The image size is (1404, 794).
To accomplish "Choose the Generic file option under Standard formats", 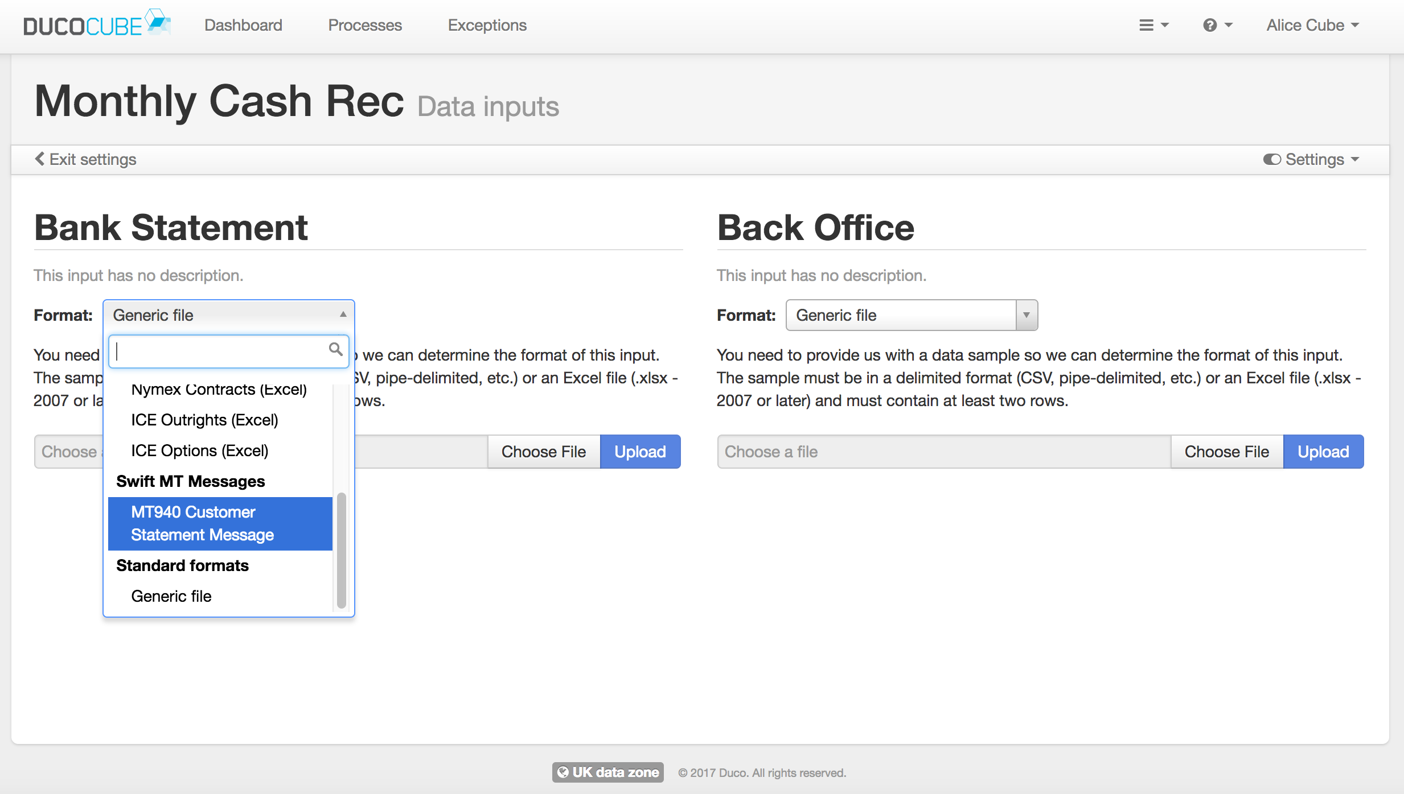I will point(171,595).
